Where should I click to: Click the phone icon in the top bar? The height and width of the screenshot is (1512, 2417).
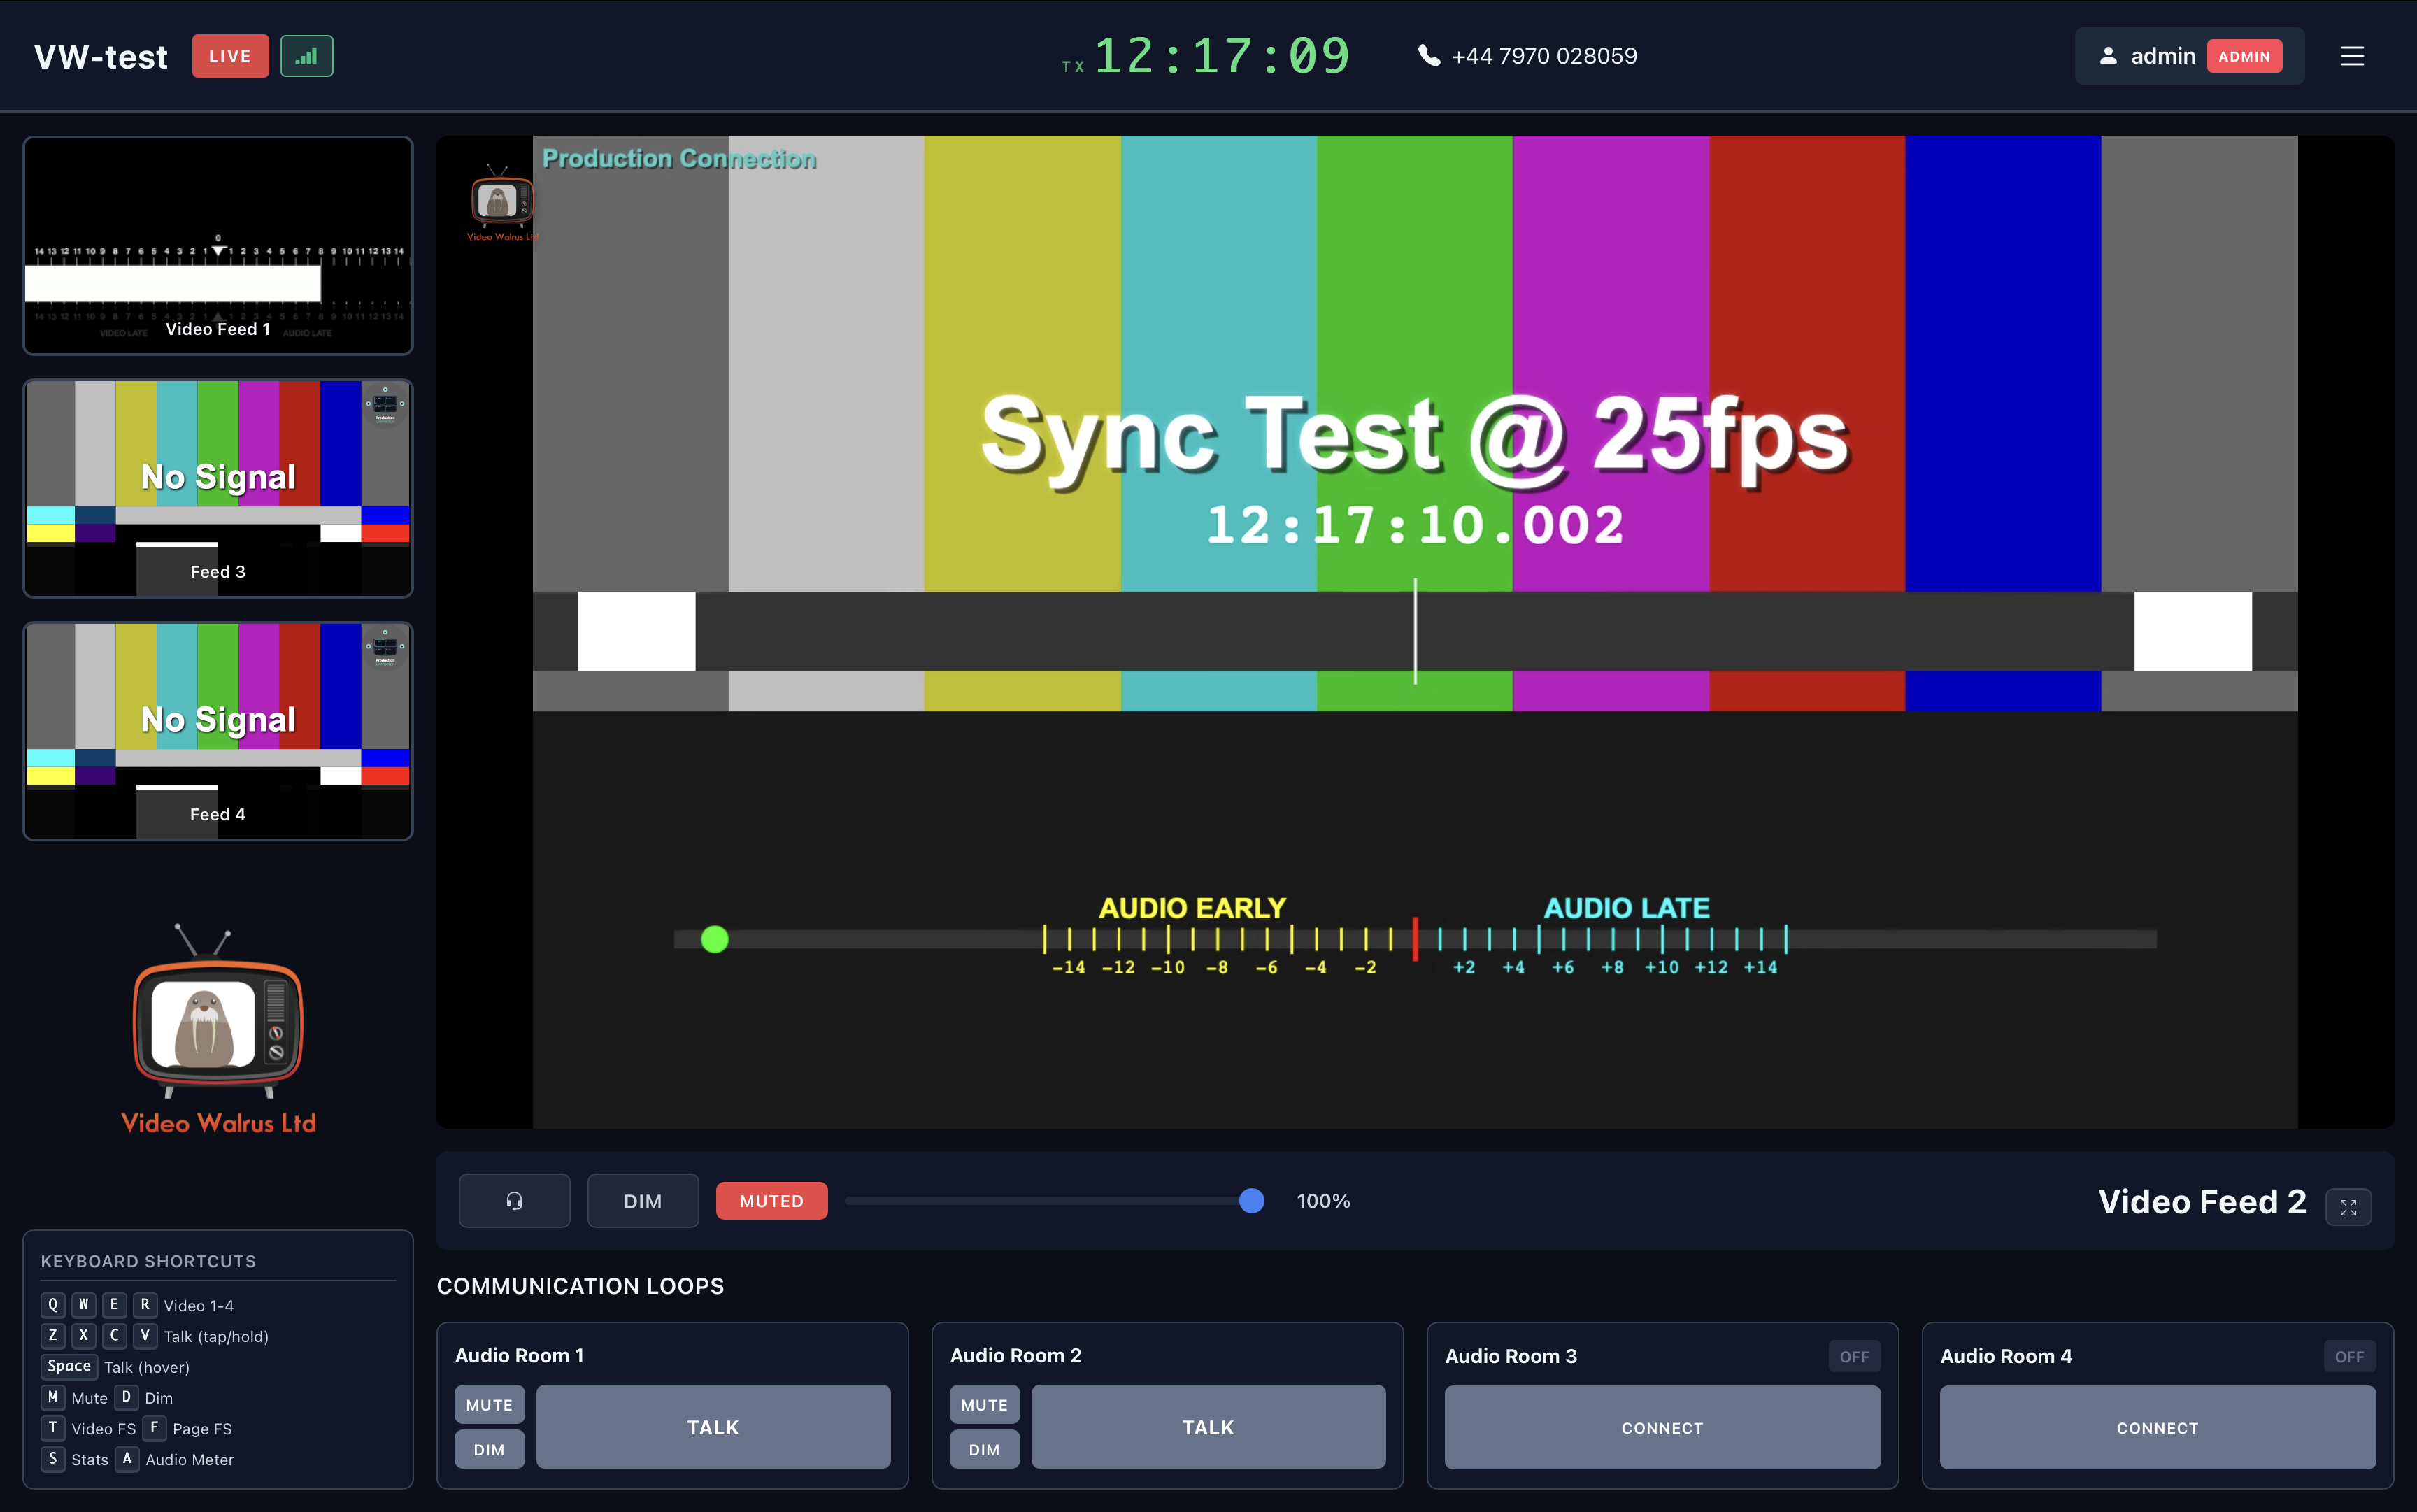(1429, 55)
